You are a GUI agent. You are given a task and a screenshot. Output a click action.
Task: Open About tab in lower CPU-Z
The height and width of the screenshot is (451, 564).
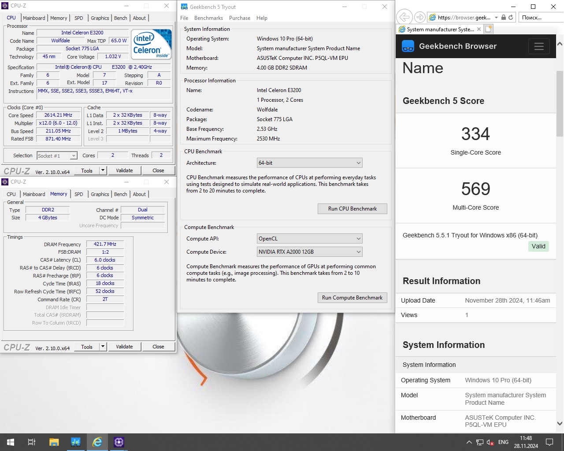pos(139,194)
